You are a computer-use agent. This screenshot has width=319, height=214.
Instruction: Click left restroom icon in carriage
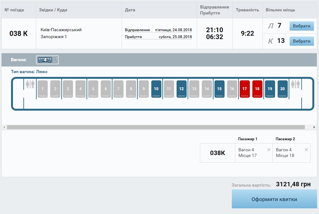pyautogui.click(x=30, y=84)
